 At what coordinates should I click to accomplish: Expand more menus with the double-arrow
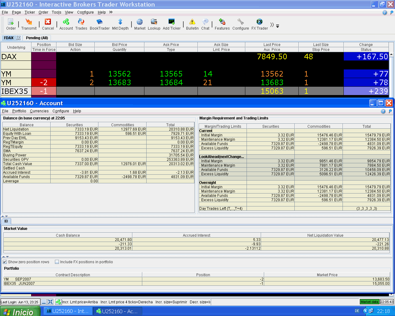(111, 12)
